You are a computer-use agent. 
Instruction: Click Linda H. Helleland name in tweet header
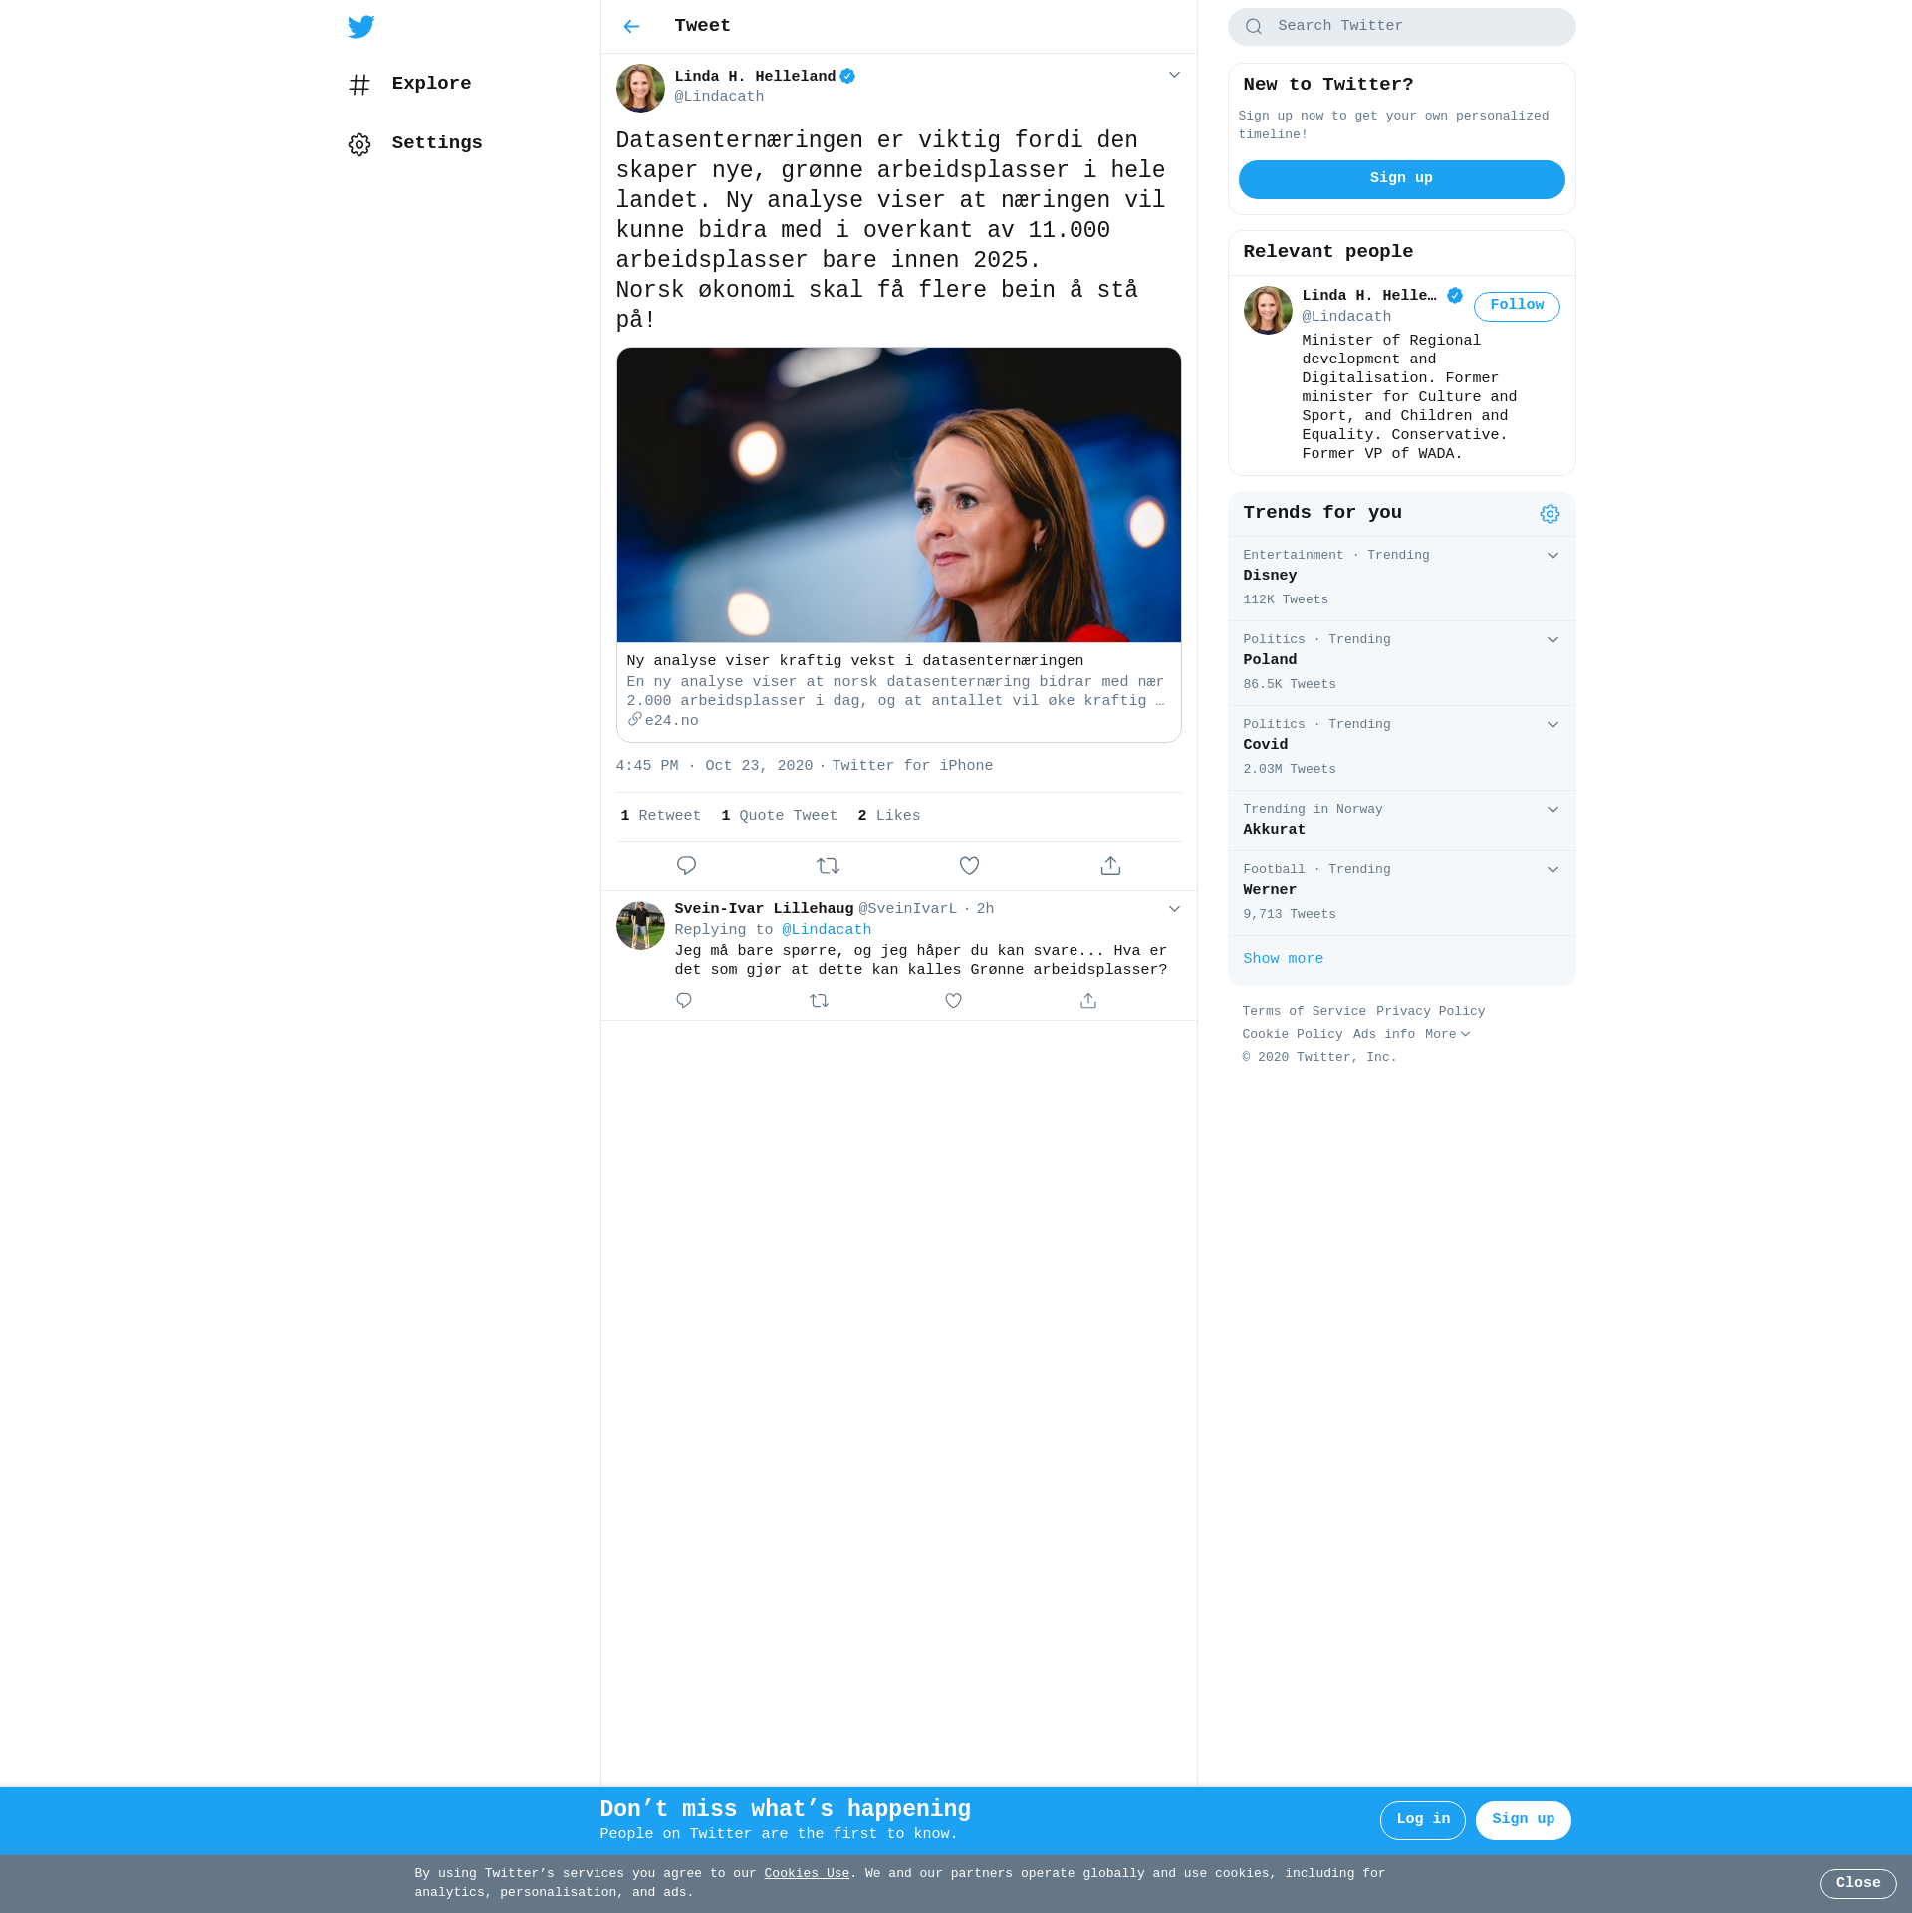(755, 77)
